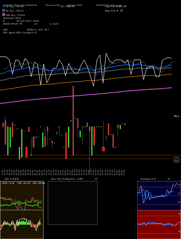Click the 'Stochastics: 99.49' reading
Viewport: 181px width, 239px height.
pyautogui.click(x=12, y=18)
